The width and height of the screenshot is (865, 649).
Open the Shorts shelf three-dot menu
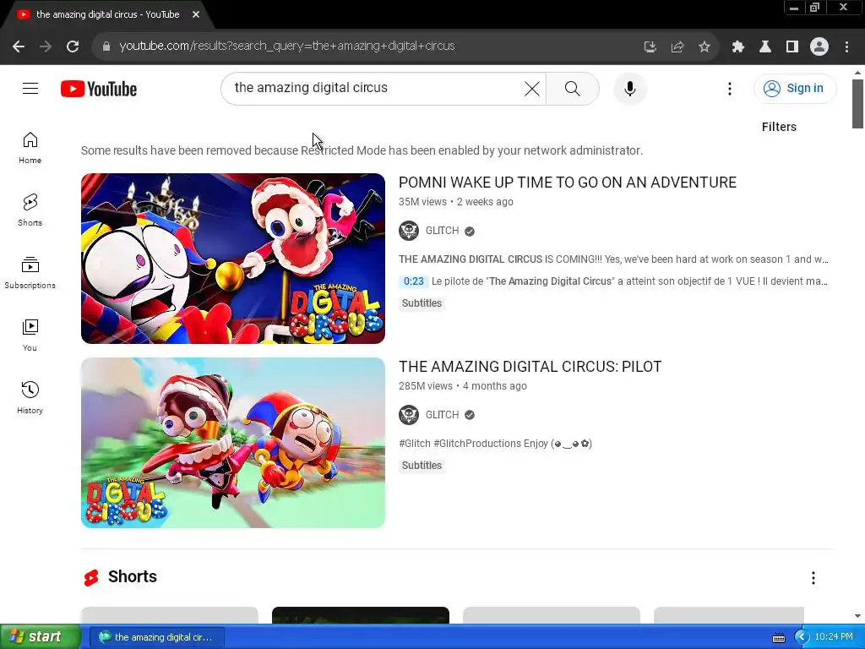[813, 578]
